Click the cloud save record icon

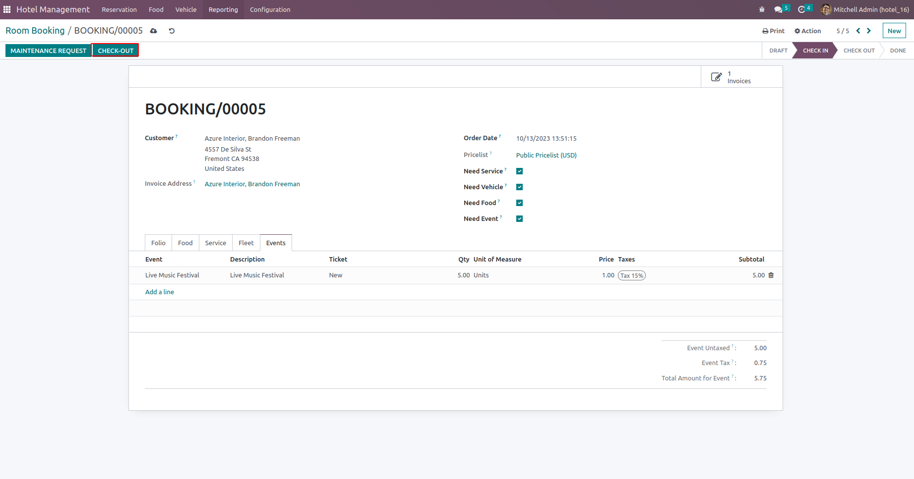[154, 31]
